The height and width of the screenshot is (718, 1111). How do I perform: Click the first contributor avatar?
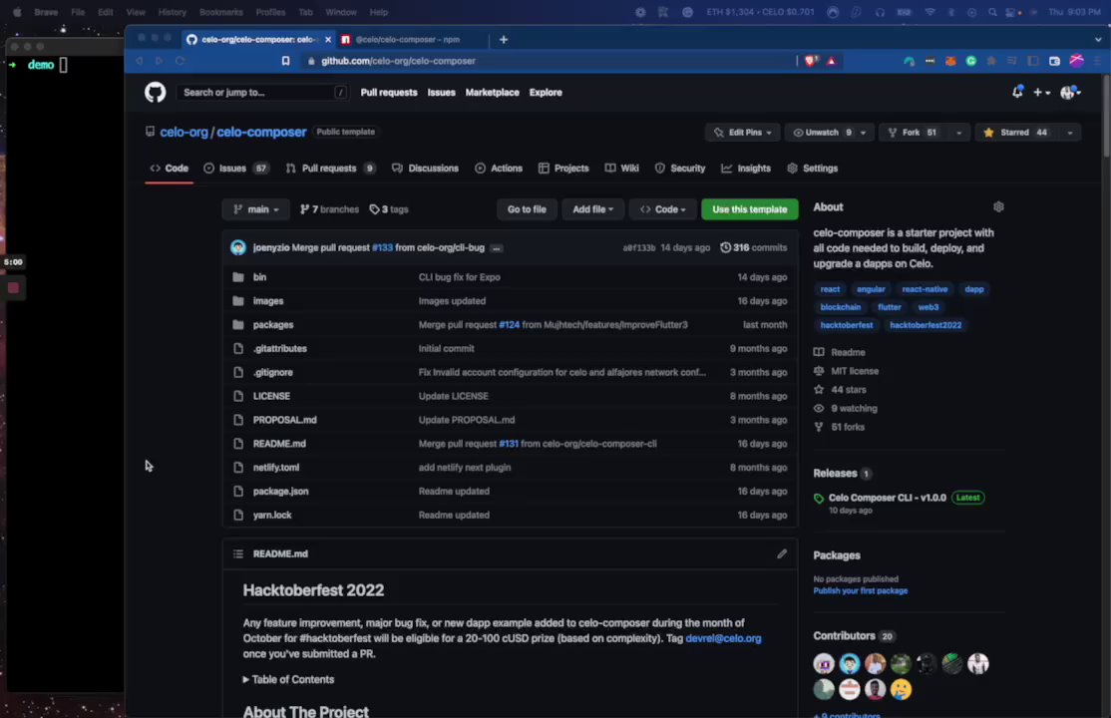pyautogui.click(x=824, y=663)
